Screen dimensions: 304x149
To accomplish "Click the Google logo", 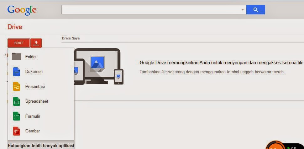I will (22, 10).
